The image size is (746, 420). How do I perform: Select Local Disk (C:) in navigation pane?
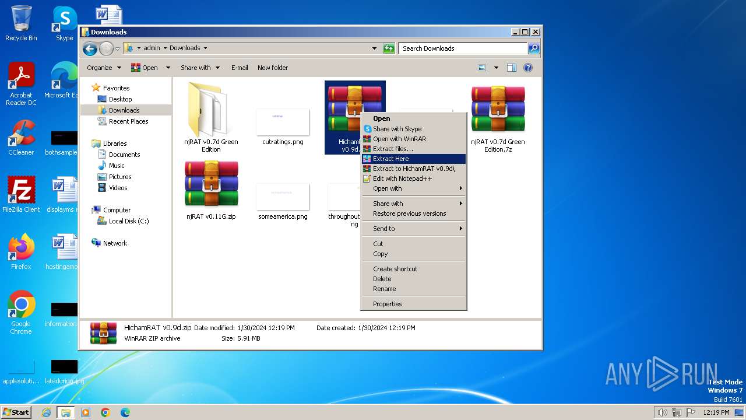[x=128, y=221]
